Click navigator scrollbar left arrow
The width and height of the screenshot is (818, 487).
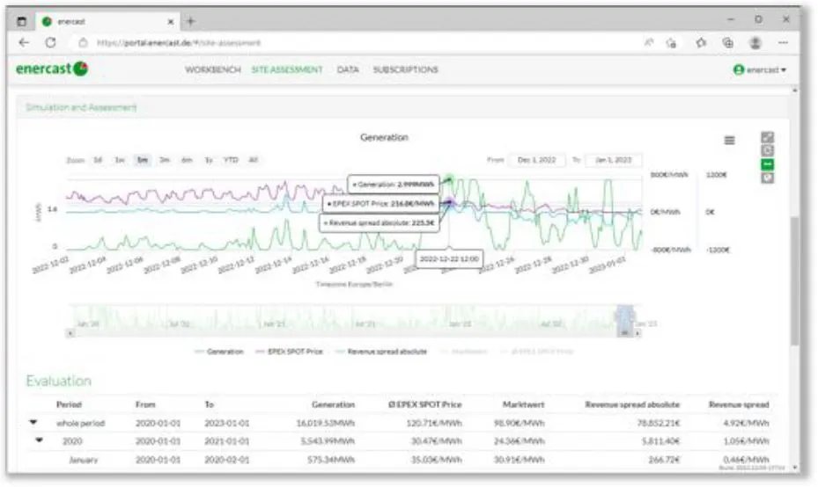(x=70, y=333)
